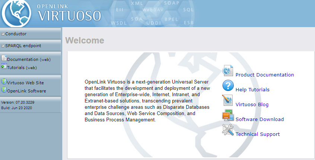Click the page icon next to Documentation (web)
This screenshot has width=315, height=160.
4,58
